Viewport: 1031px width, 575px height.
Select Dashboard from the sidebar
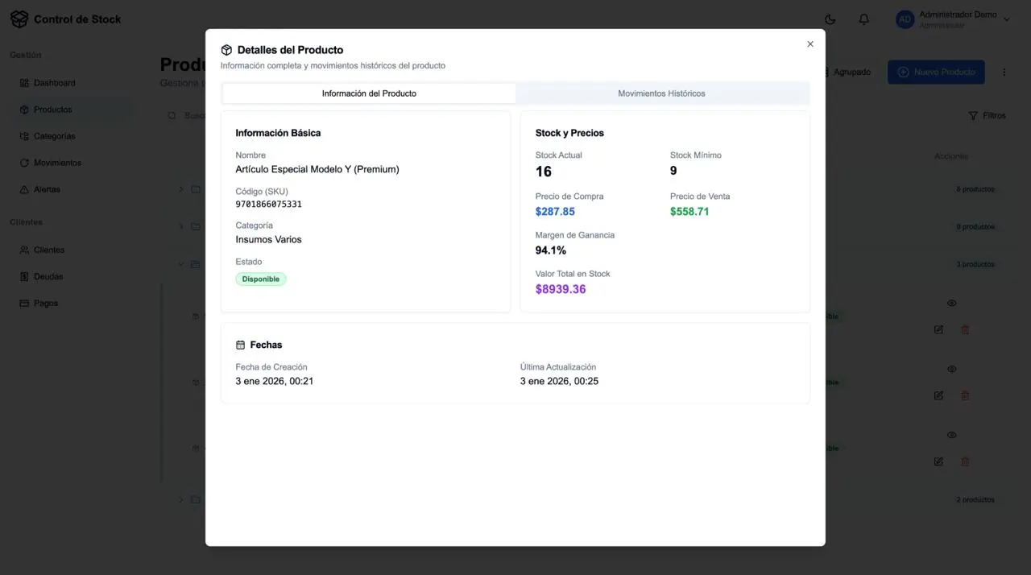coord(54,82)
